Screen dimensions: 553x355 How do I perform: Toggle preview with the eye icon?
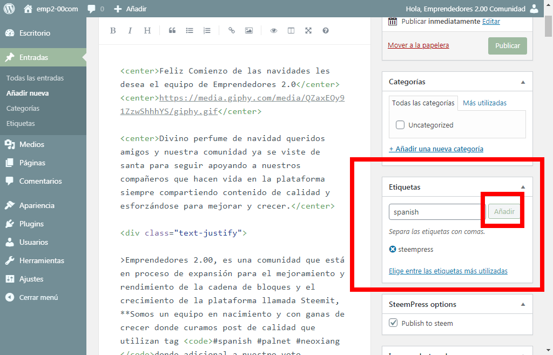tap(274, 31)
